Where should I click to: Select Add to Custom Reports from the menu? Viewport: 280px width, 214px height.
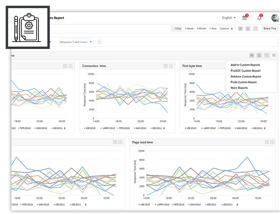[246, 65]
